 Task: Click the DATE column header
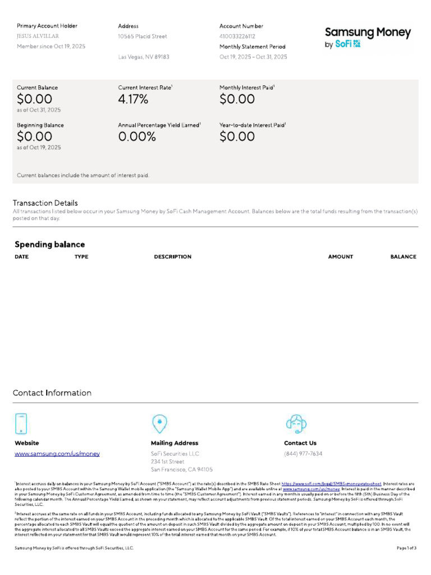22,257
